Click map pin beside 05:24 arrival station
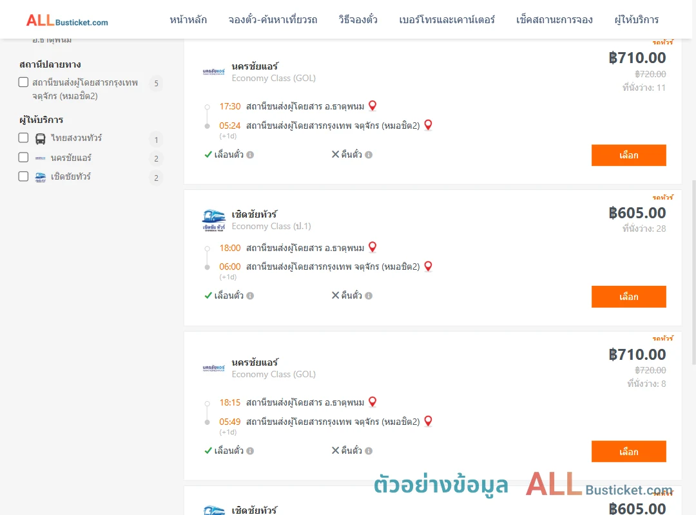The width and height of the screenshot is (696, 515). click(x=428, y=125)
